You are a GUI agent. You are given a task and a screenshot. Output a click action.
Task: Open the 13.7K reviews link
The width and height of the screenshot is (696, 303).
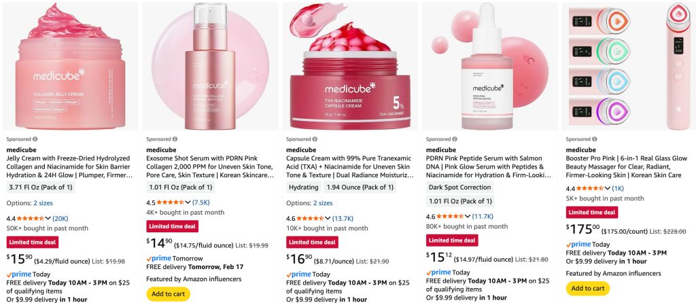pos(343,218)
